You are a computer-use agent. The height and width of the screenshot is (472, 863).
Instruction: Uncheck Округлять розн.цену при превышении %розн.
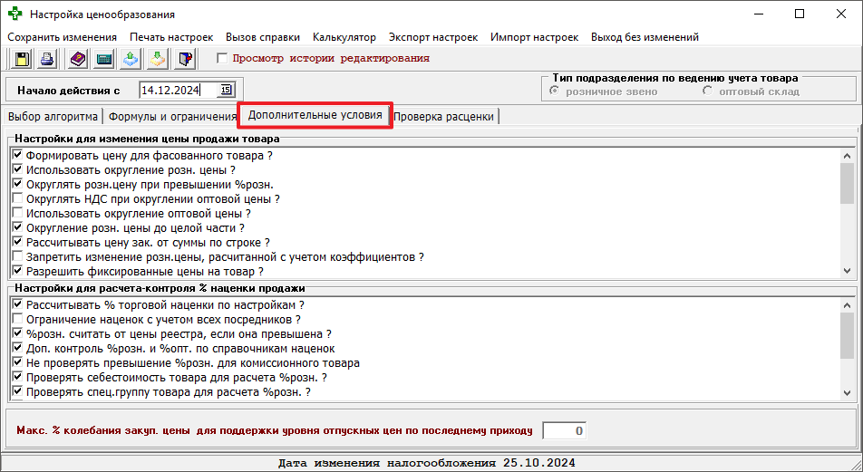(17, 184)
